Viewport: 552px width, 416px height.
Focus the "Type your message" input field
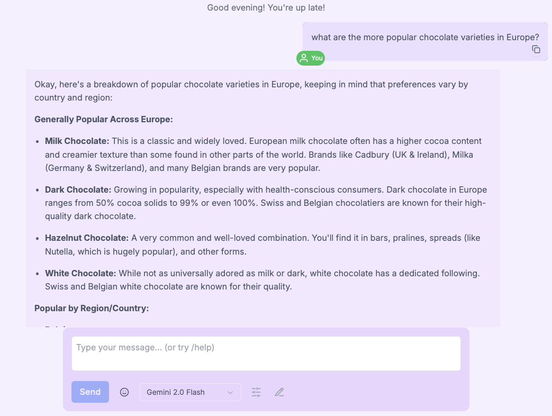(x=266, y=353)
